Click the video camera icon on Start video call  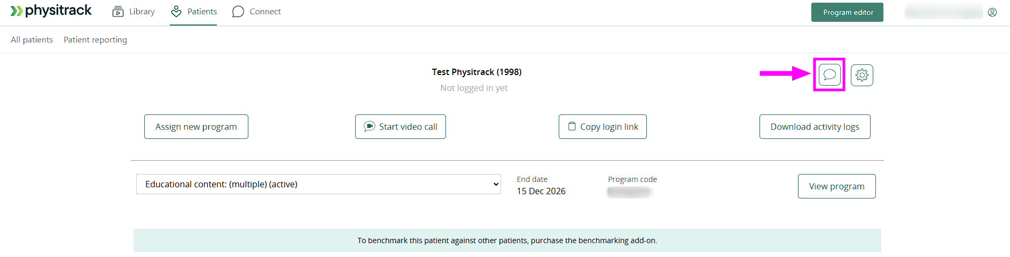point(369,127)
